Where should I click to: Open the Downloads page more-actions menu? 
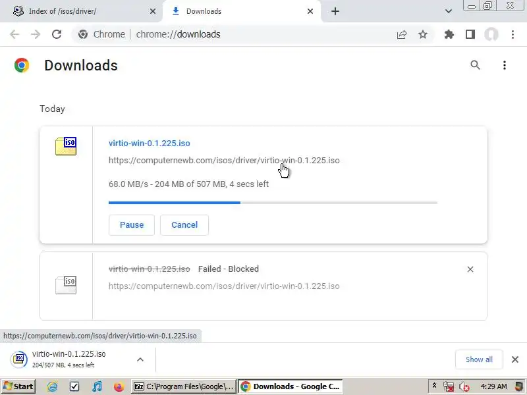point(504,65)
